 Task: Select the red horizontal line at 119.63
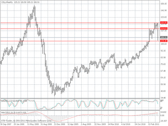pyautogui.click(x=80, y=29)
